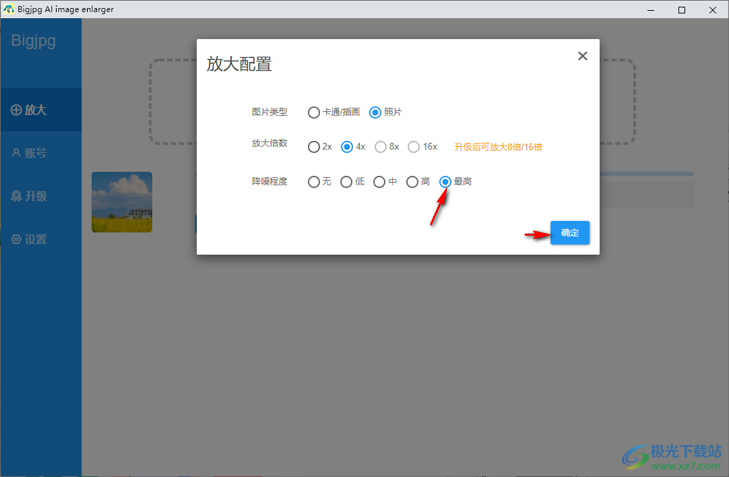The width and height of the screenshot is (729, 477).
Task: Open the Upgrade (升级) sidebar section
Action: 30,196
